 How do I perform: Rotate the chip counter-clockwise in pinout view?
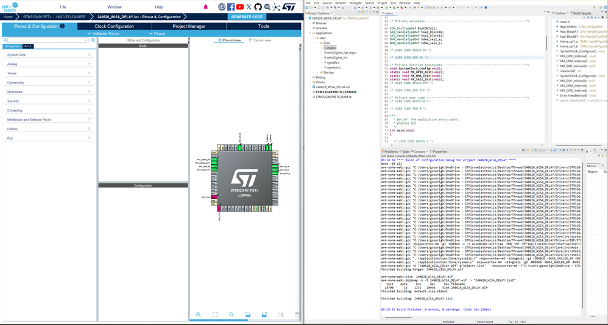click(264, 315)
